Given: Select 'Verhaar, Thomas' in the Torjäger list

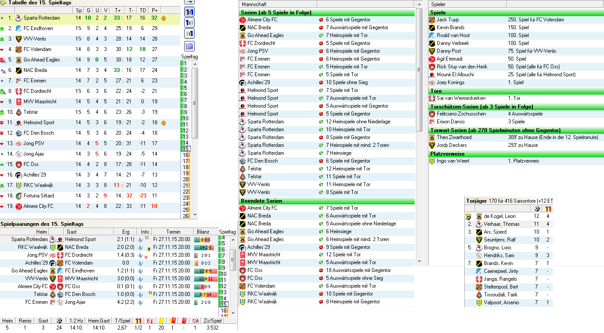Looking at the screenshot, I should pos(509,224).
